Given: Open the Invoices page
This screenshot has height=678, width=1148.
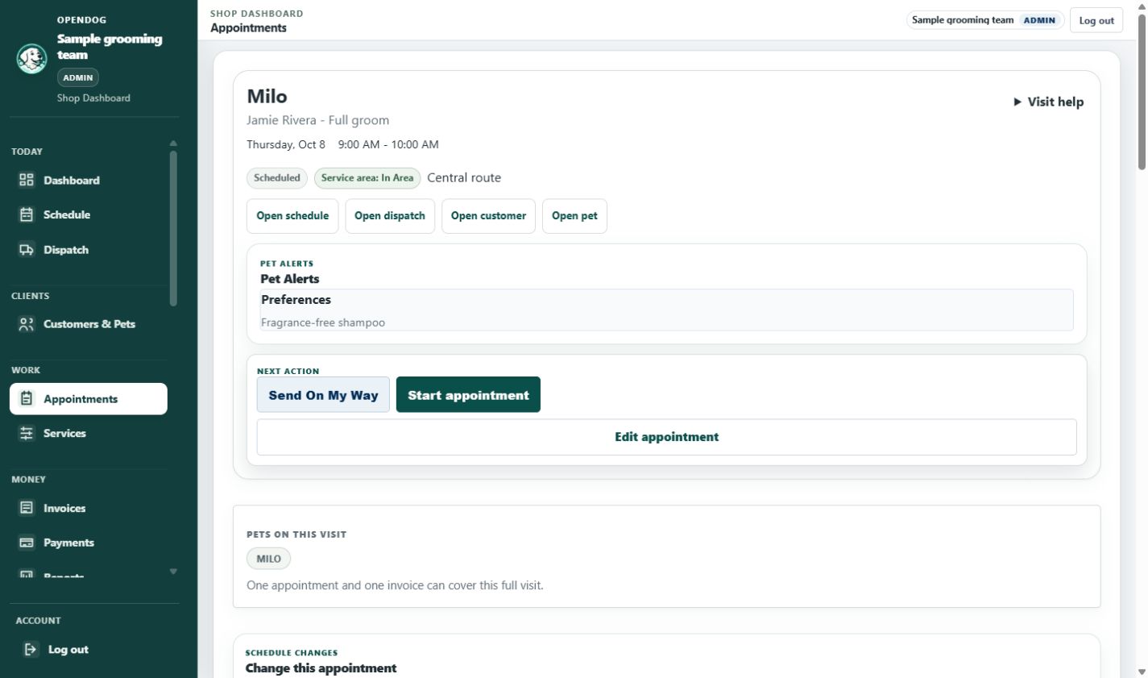Looking at the screenshot, I should point(89,509).
